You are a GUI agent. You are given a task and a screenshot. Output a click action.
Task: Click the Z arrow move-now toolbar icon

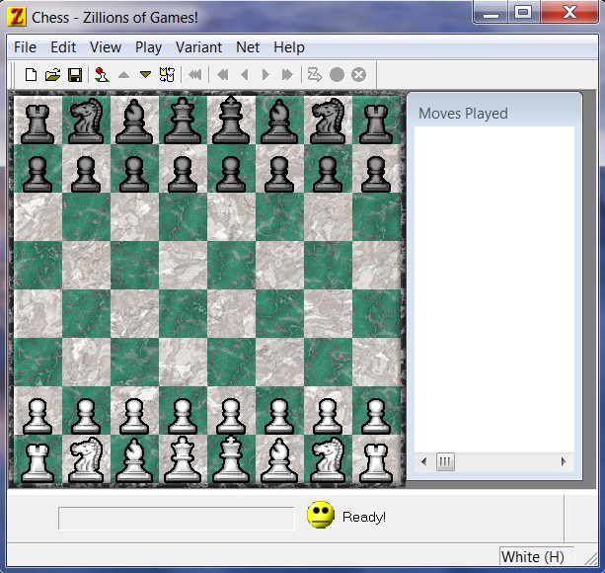[x=315, y=74]
